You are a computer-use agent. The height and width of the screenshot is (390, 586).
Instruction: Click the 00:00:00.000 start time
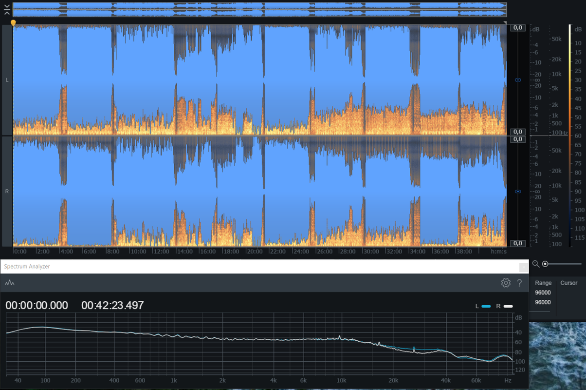(37, 306)
